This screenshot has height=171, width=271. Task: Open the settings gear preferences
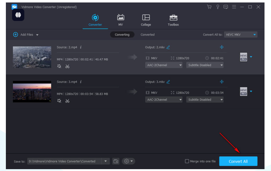126,161
